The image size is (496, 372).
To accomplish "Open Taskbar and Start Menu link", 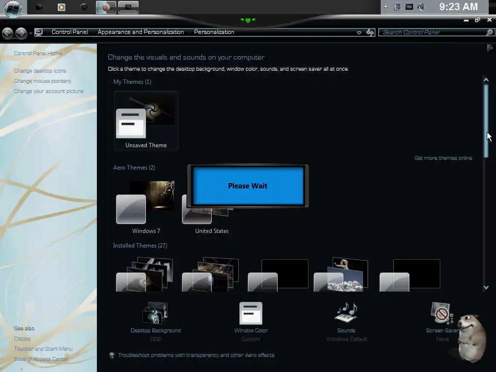I will tap(43, 349).
